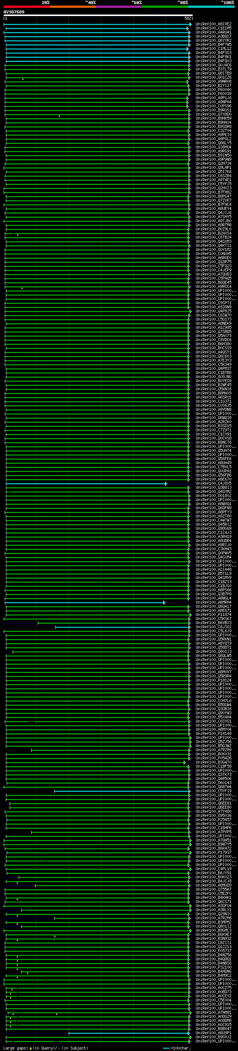Open hit UniRef100_A3BQX7
The width and height of the screenshot is (238, 1051).
[213, 36]
